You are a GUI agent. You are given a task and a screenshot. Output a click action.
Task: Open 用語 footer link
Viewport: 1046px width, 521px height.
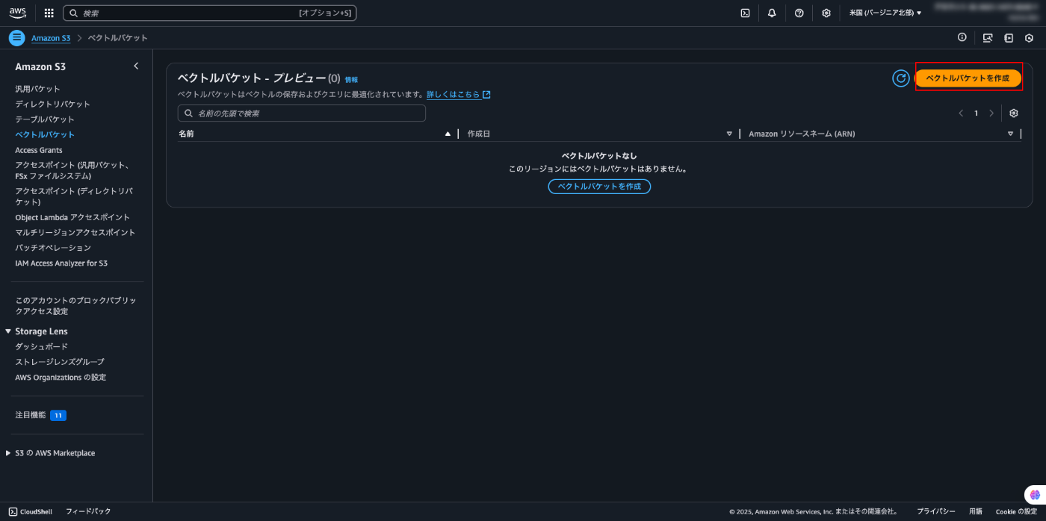click(976, 511)
